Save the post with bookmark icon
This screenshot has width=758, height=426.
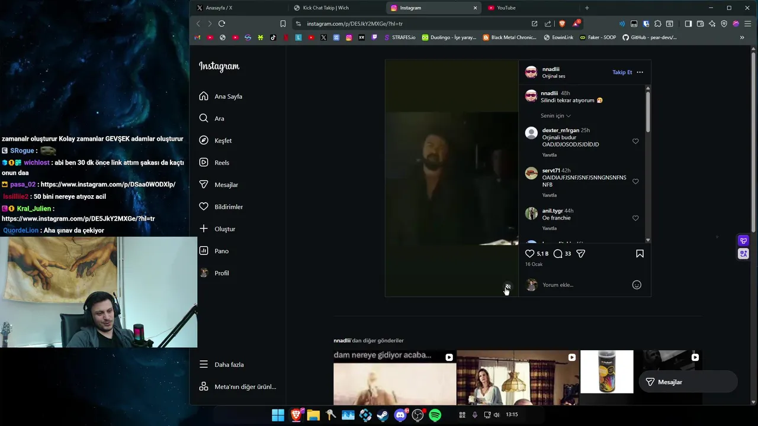point(640,253)
